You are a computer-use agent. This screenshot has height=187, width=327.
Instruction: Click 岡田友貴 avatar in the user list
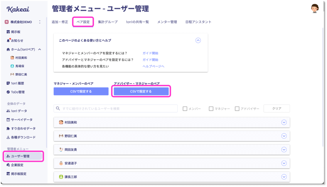point(61,149)
